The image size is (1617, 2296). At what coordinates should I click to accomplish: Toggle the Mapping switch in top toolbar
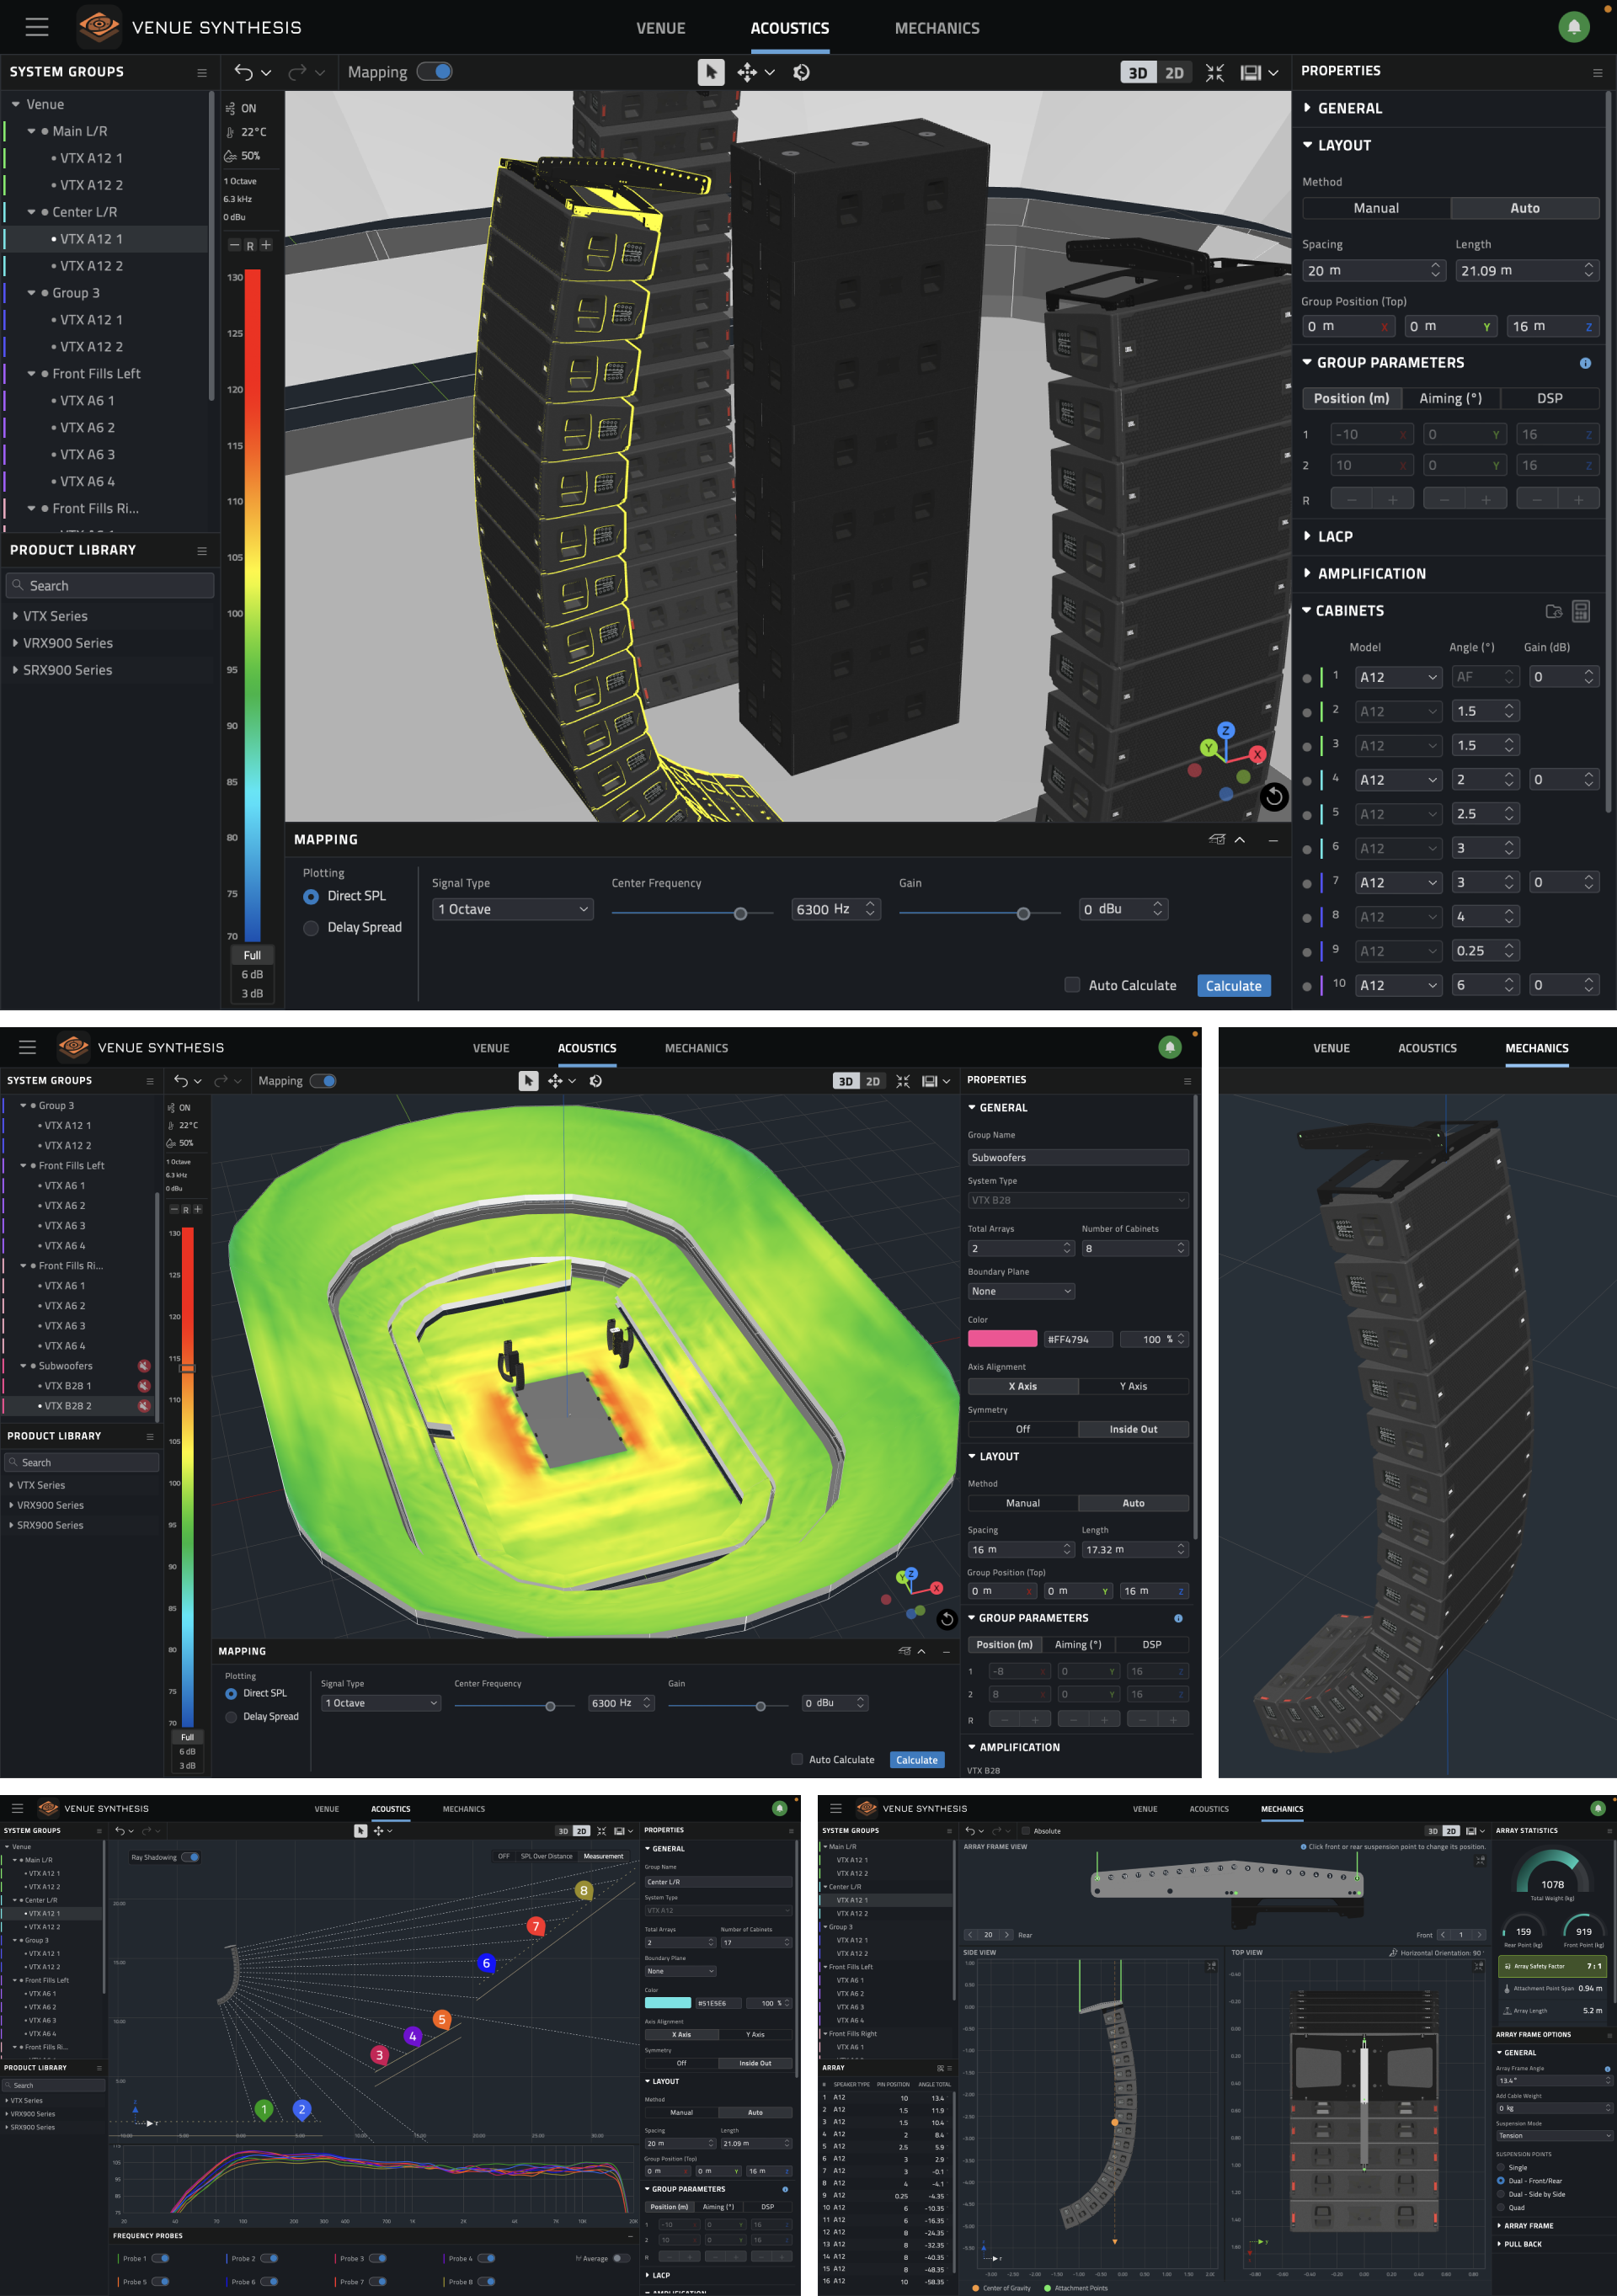point(435,72)
